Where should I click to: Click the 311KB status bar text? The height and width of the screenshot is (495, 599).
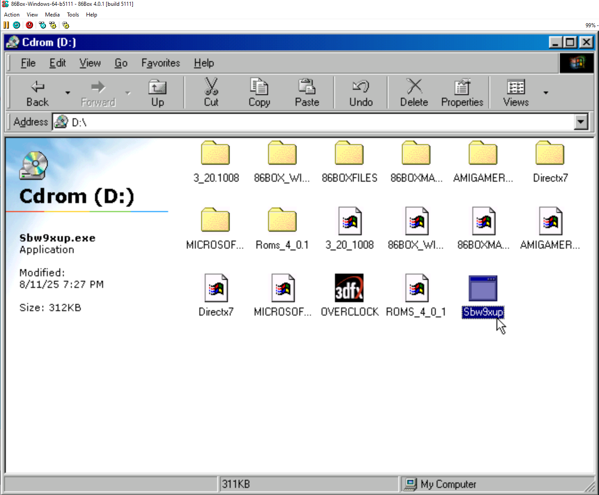(236, 484)
